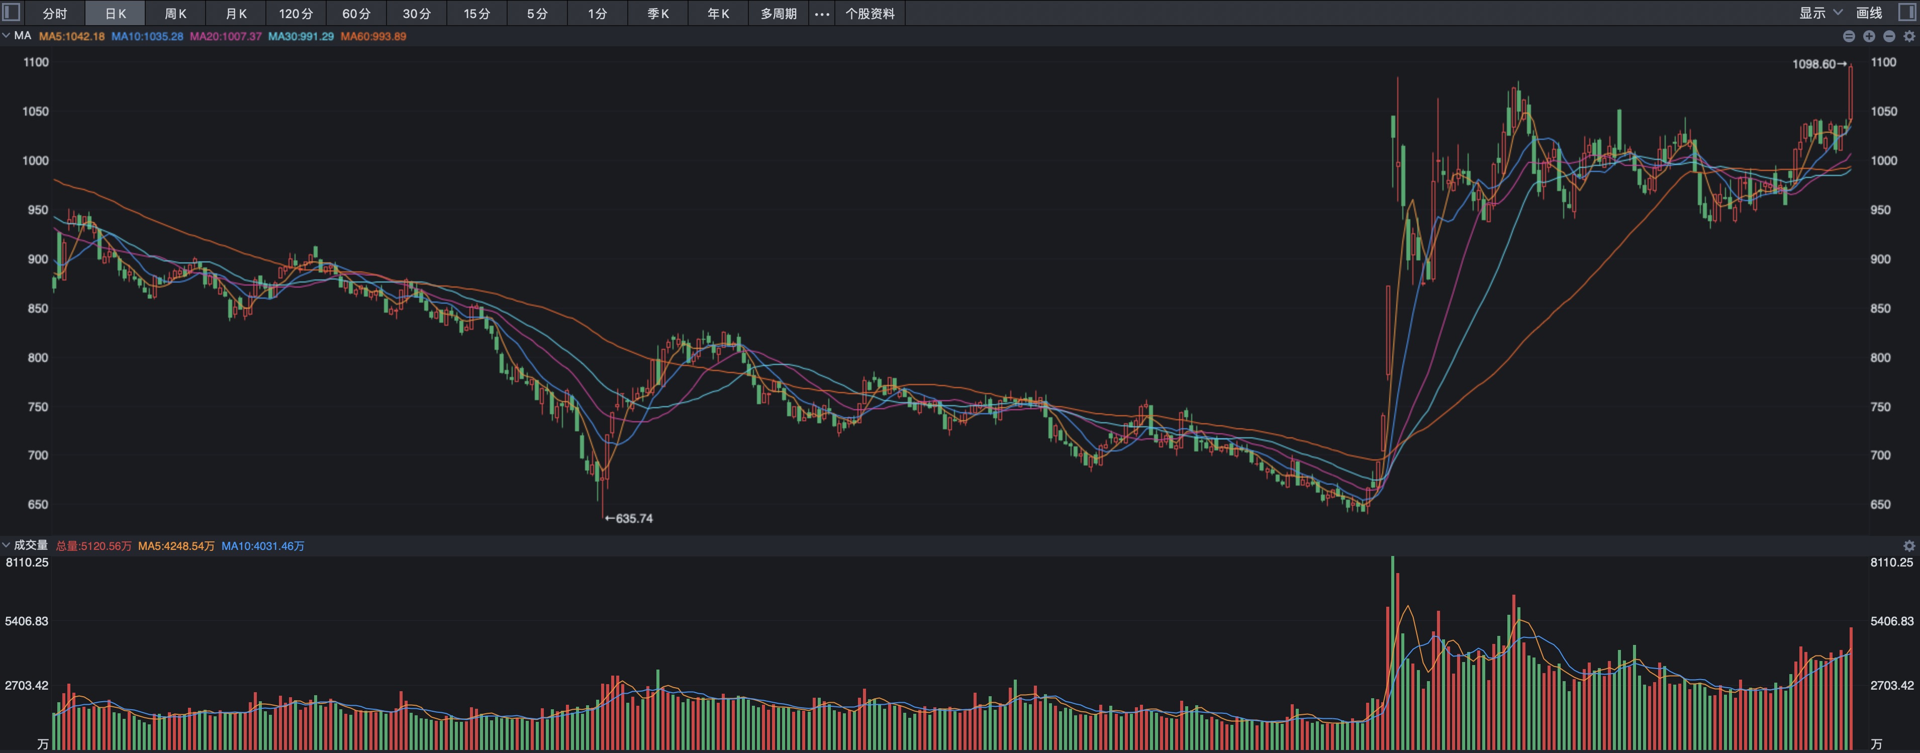
Task: Click the minus zoom-out chart icon
Action: [1889, 37]
